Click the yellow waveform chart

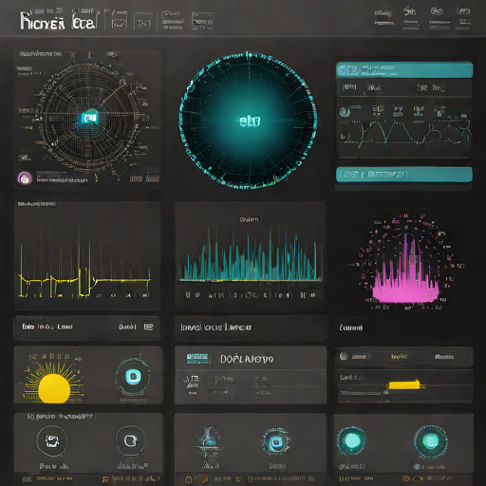pos(84,263)
